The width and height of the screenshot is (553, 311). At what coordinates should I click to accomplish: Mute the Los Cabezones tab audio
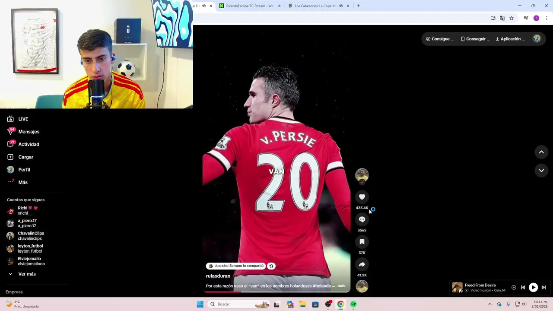[341, 6]
